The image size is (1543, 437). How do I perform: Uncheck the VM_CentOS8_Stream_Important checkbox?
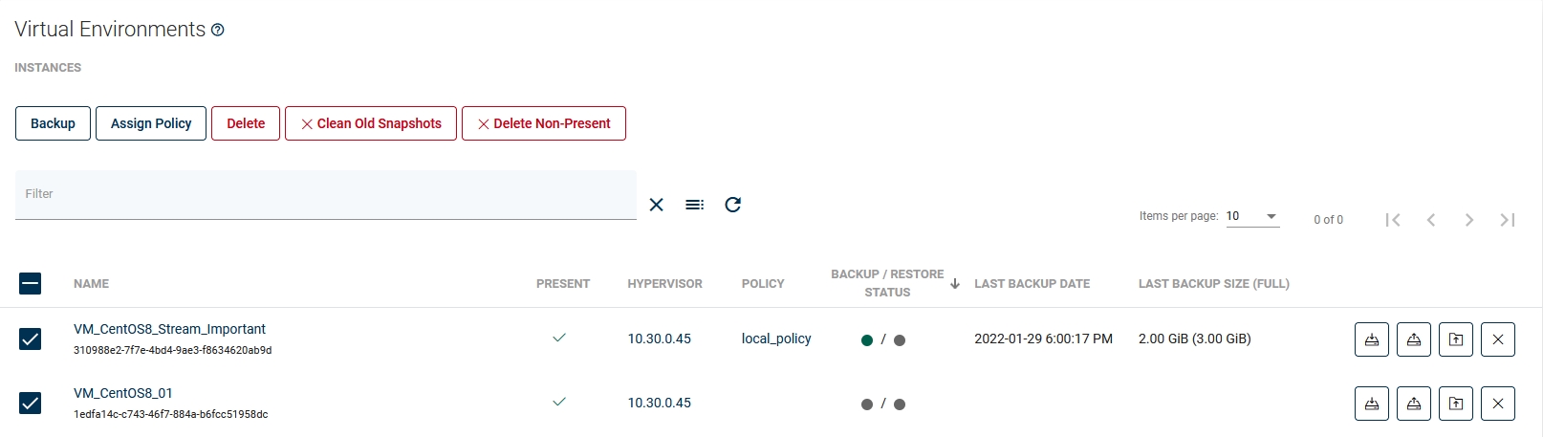[31, 339]
